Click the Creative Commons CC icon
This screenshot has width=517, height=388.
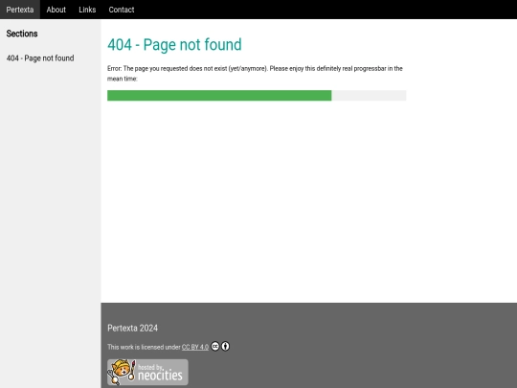coord(215,346)
